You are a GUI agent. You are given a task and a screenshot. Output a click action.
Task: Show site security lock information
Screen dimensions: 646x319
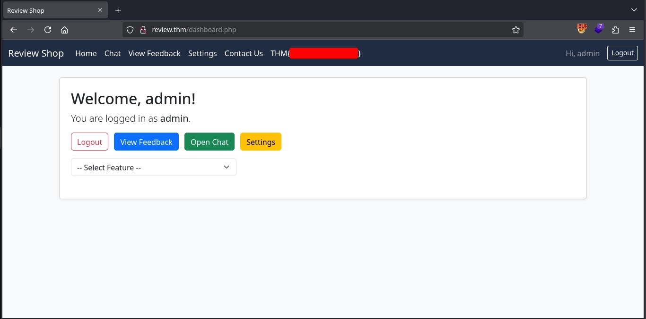143,30
